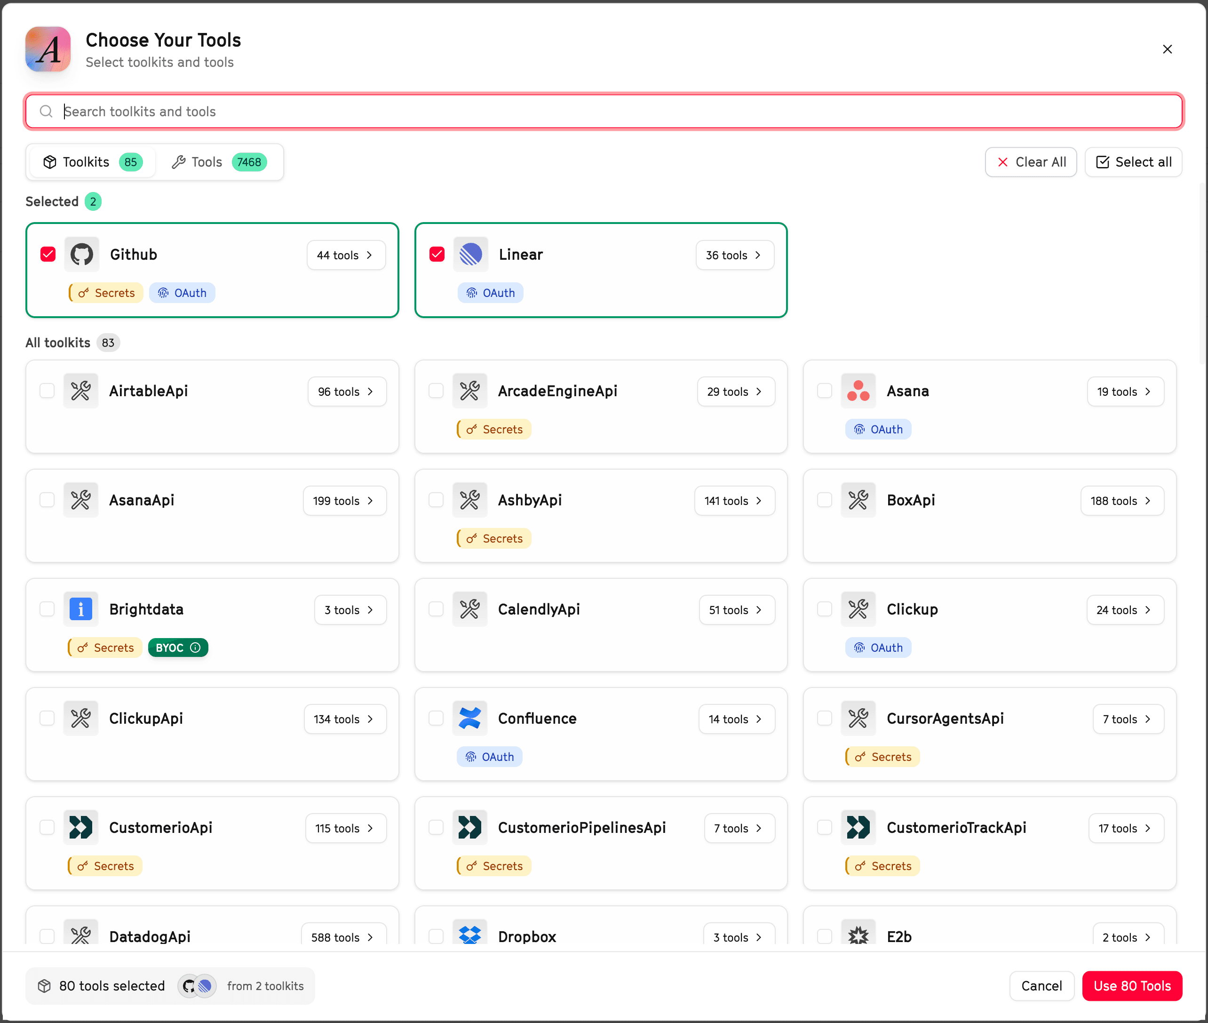Click the BYOC info circle icon

[x=196, y=647]
